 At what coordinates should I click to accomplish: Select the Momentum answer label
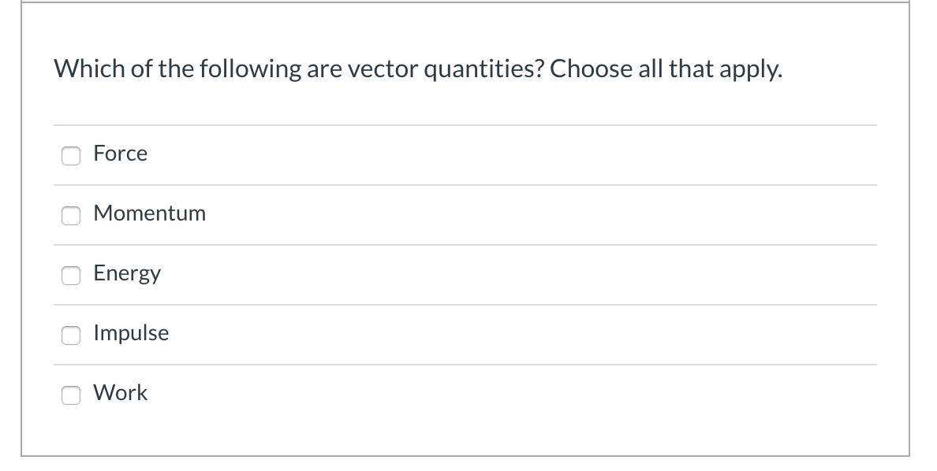(149, 213)
